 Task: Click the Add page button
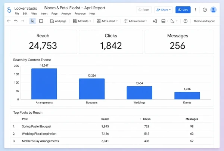[x=58, y=21]
